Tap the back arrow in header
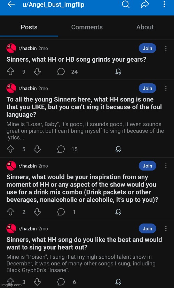This screenshot has height=288, width=174. coord(11,5)
